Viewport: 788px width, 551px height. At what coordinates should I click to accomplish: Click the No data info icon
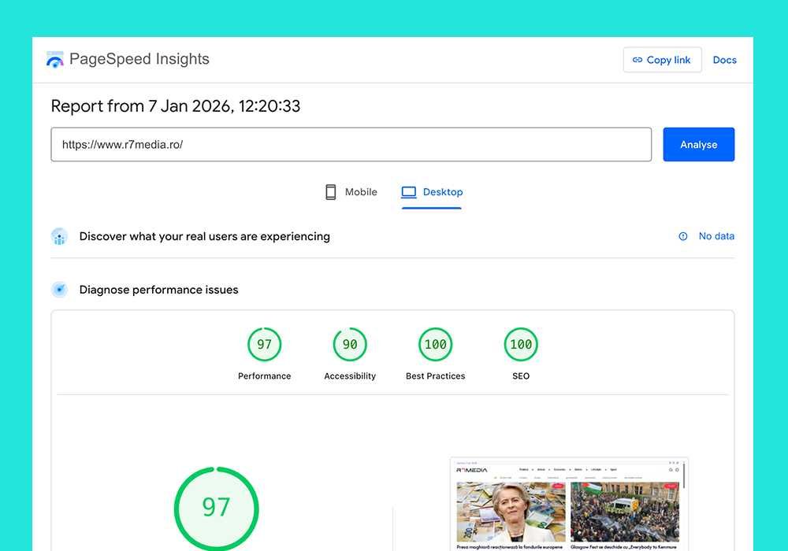[x=683, y=236]
